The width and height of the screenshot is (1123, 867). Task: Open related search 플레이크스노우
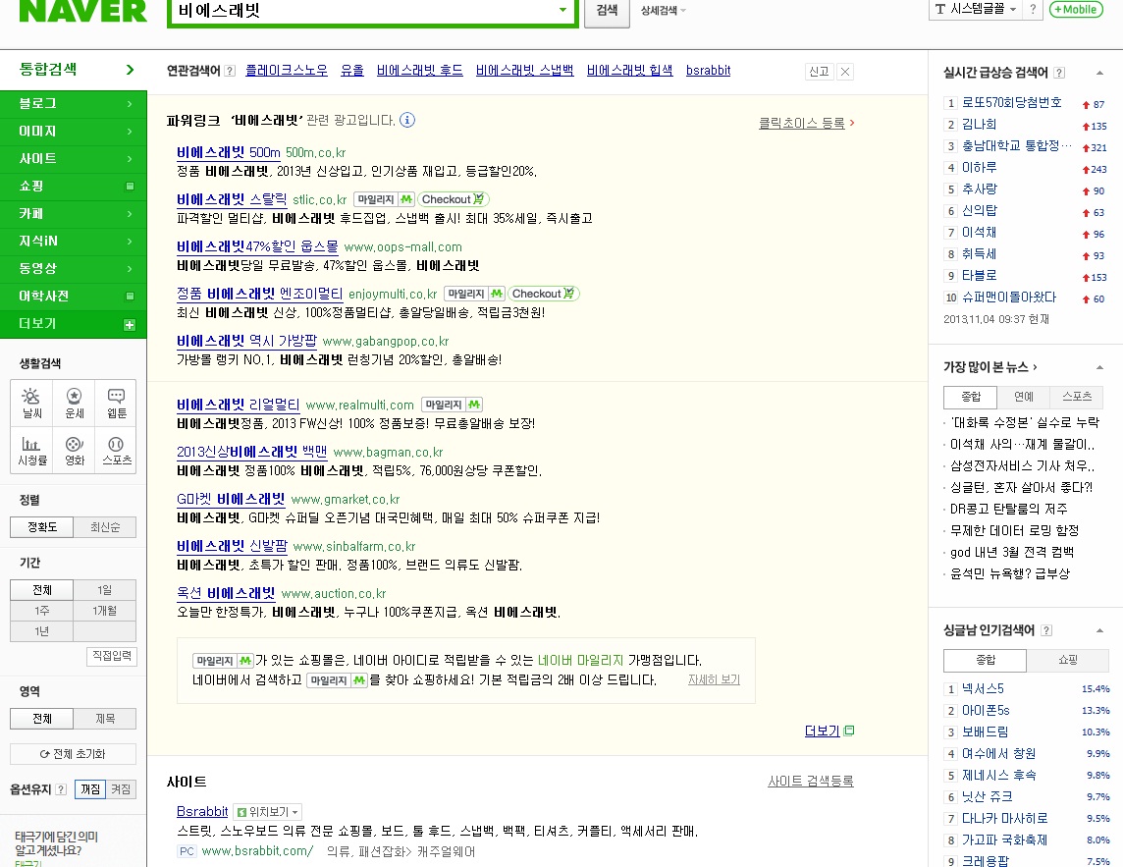tap(287, 71)
